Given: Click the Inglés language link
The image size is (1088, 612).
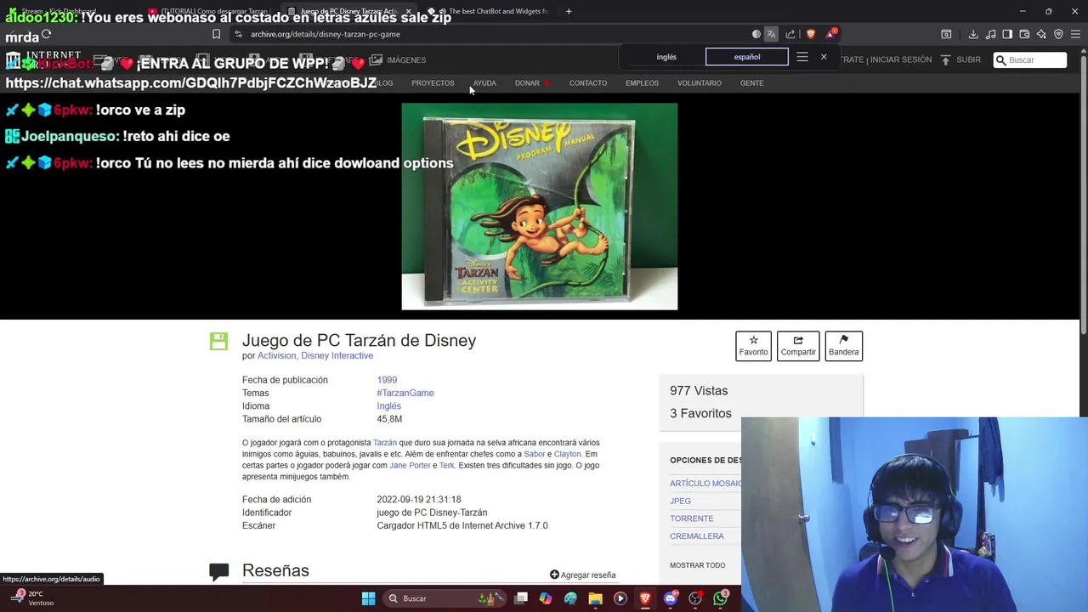Looking at the screenshot, I should click(388, 406).
